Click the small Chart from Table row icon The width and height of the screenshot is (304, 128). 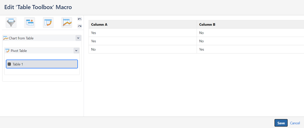coord(5,38)
